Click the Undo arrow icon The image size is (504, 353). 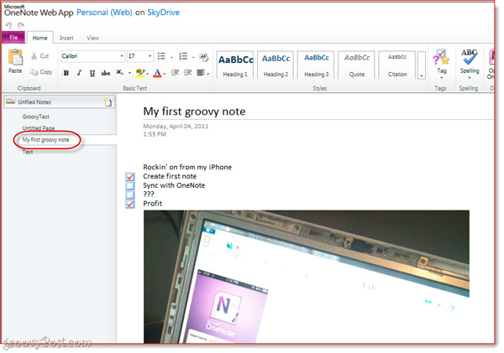9,24
